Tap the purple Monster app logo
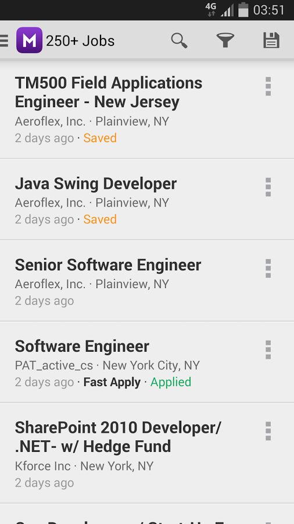 (x=29, y=40)
